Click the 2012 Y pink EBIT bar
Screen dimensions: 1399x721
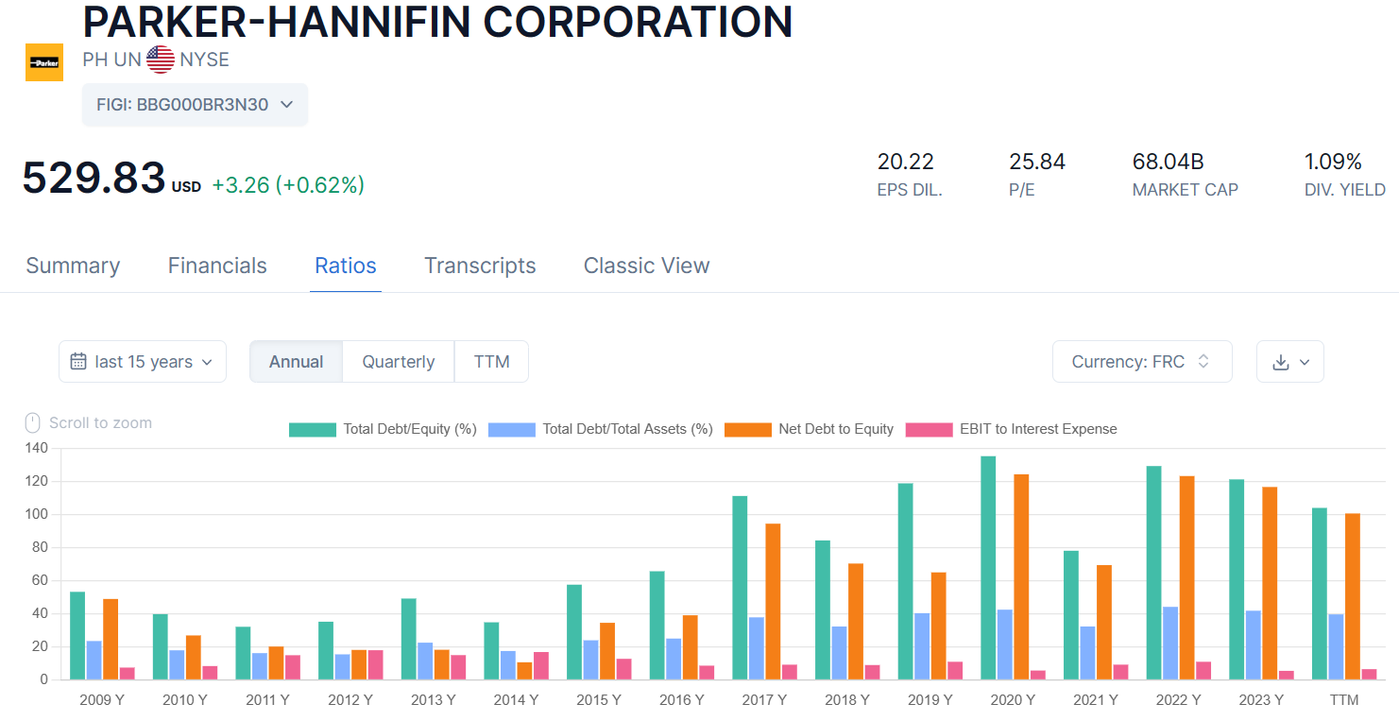pos(375,664)
